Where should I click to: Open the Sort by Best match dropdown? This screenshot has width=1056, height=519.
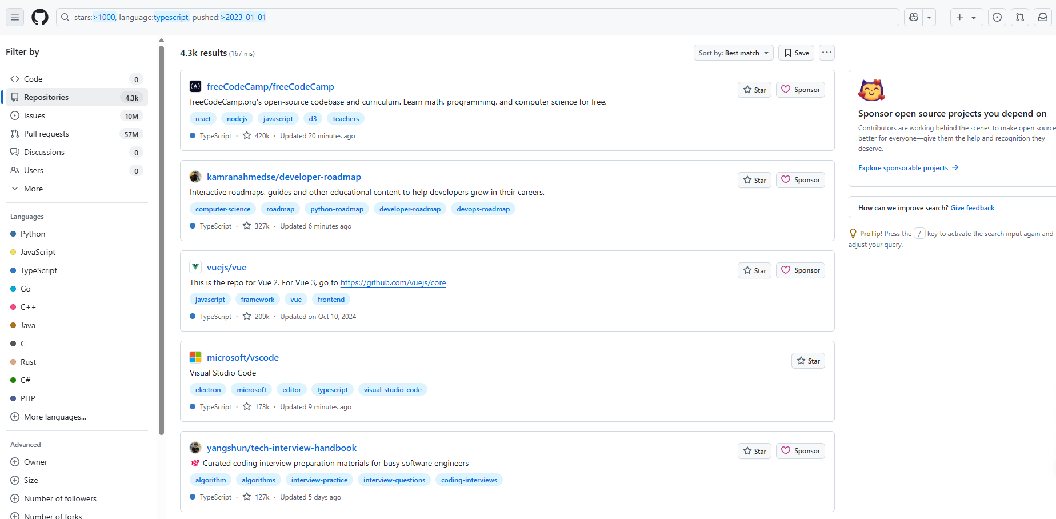[x=734, y=53]
